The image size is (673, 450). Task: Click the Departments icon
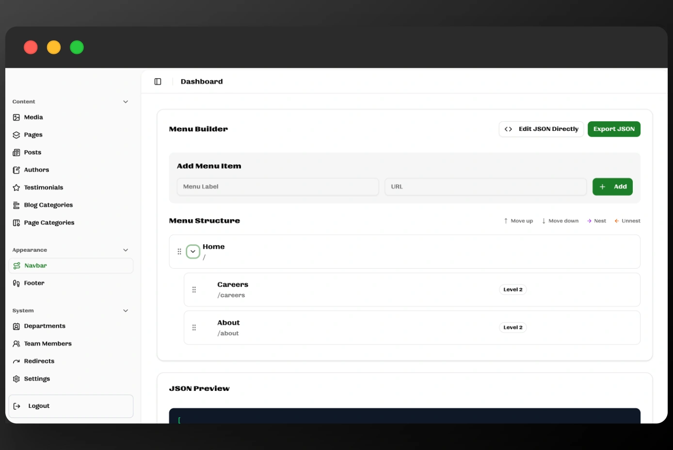[16, 326]
